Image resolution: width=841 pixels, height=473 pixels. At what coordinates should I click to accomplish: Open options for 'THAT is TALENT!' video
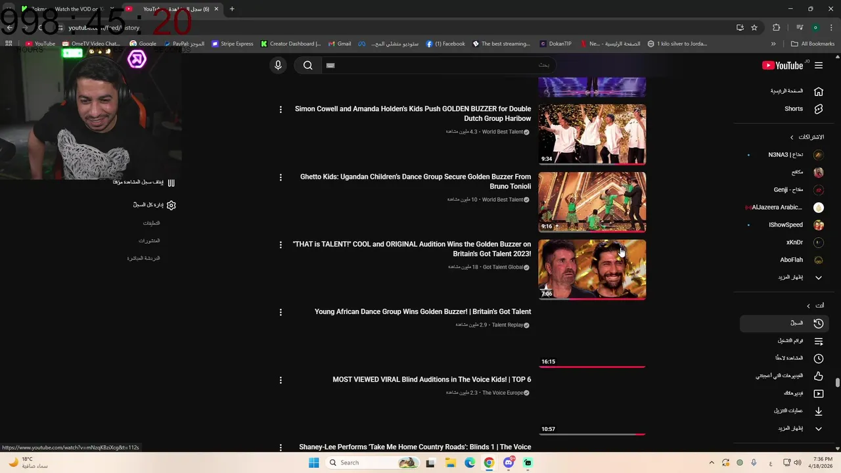tap(281, 245)
